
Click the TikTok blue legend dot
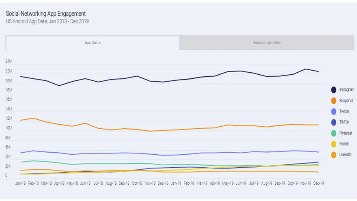pos(333,122)
